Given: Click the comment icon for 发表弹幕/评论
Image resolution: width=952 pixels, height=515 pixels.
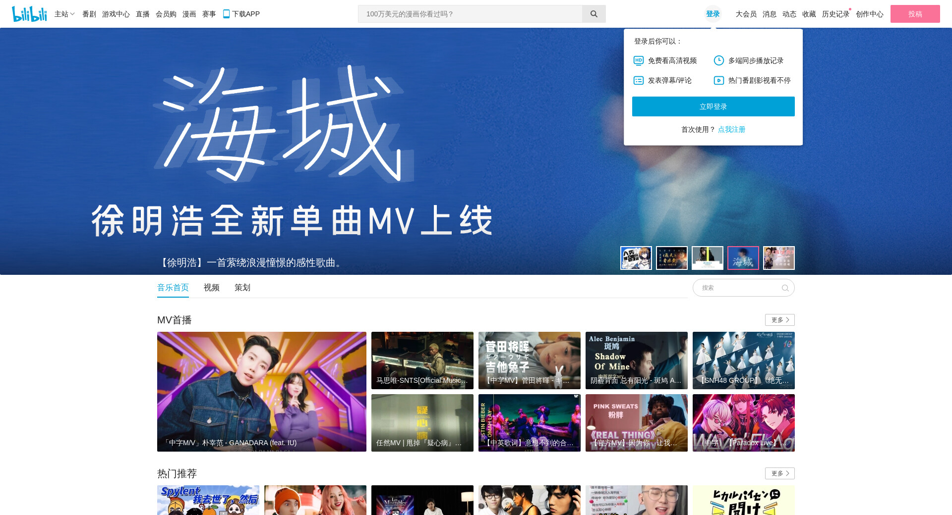Looking at the screenshot, I should coord(639,80).
